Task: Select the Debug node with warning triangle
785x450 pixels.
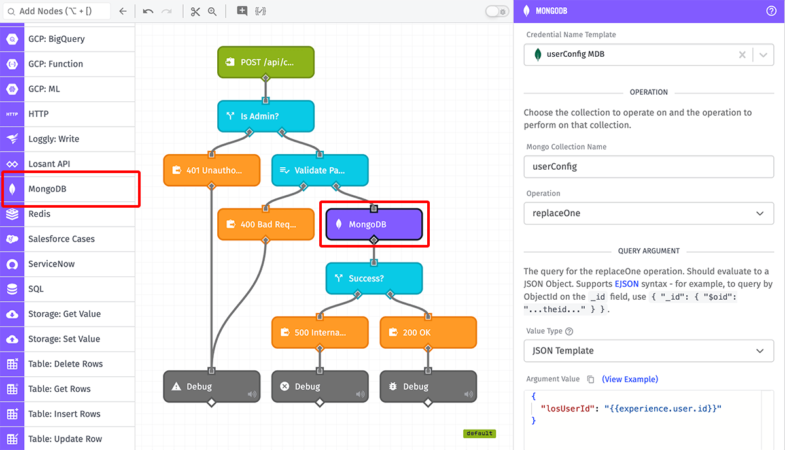Action: [x=211, y=387]
